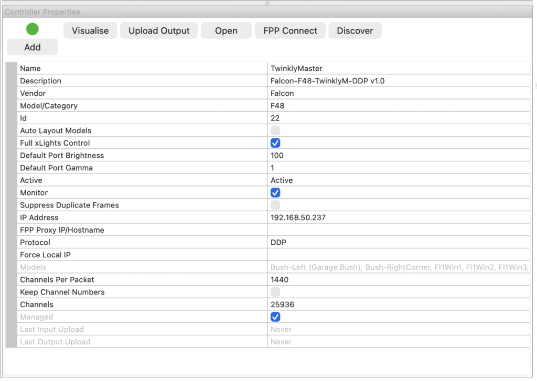Click the Visualise button

pos(90,31)
